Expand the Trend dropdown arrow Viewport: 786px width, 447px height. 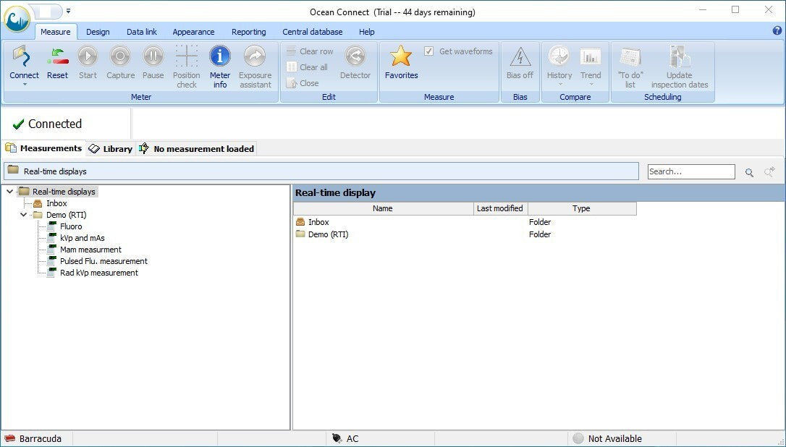[591, 85]
